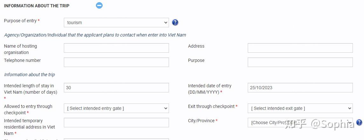
Task: Expand the intended entry gate dropdown
Action: 116,109
